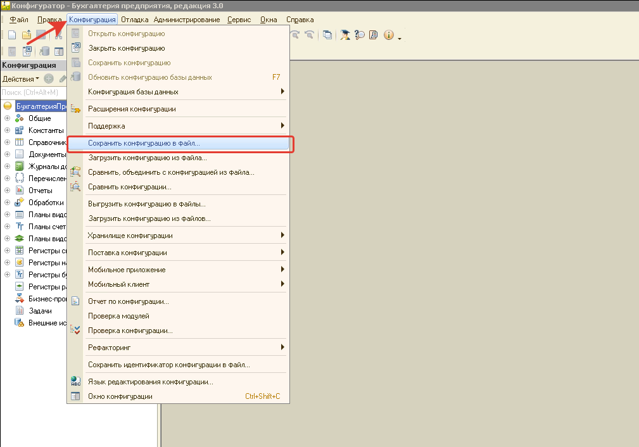This screenshot has height=447, width=639.
Task: Click the Общие tree node icon
Action: (20, 118)
